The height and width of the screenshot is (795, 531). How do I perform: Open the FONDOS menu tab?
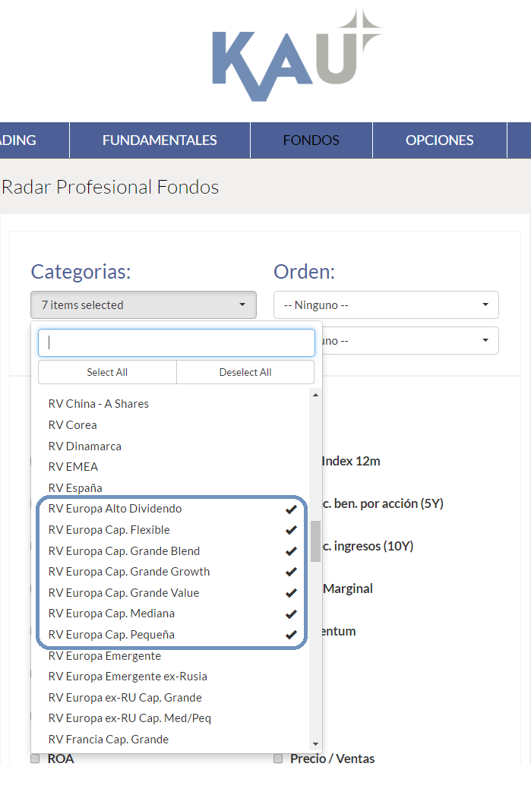(x=311, y=140)
